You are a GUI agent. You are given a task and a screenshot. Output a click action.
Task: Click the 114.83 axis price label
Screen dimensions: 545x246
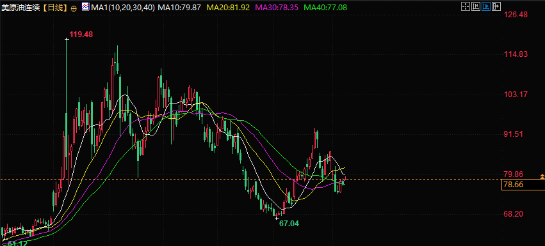pos(516,54)
